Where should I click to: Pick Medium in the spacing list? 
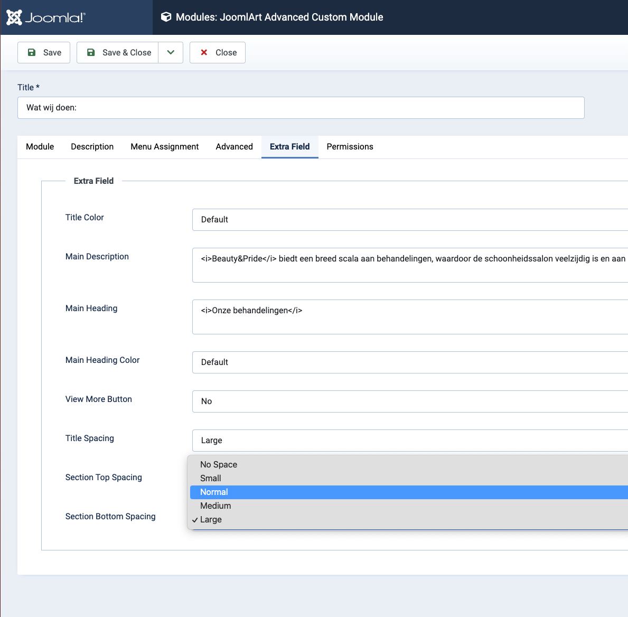pyautogui.click(x=215, y=506)
